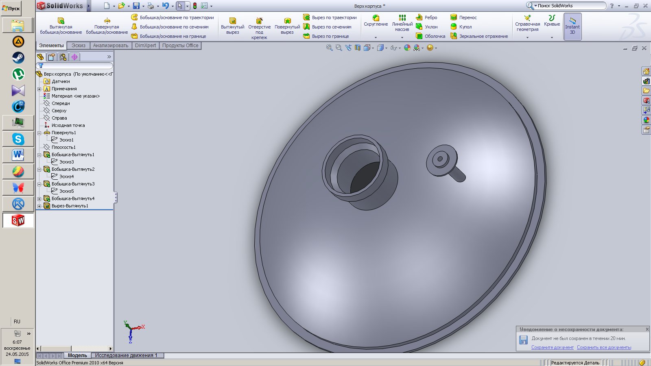Expand the Скругление dropdown arrow
651x366 pixels.
(376, 37)
